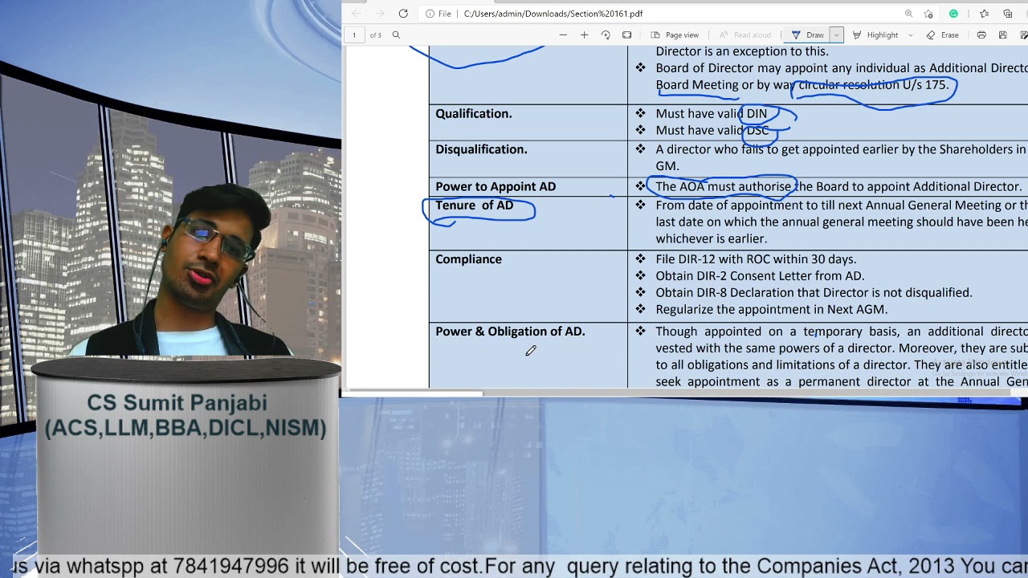The height and width of the screenshot is (578, 1028).
Task: Open PDF search magnifier
Action: tap(396, 35)
